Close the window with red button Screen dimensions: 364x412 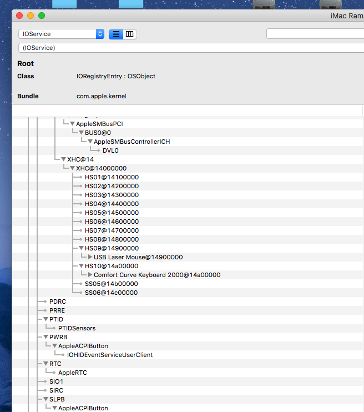(19, 16)
